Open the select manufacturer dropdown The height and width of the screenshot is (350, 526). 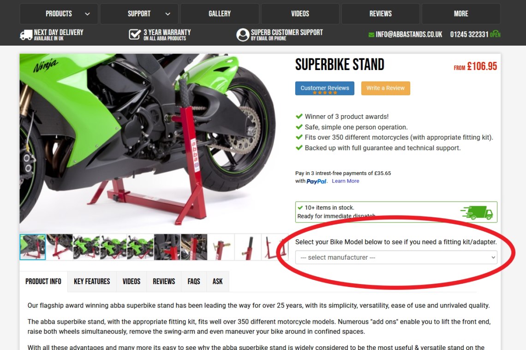tap(396, 257)
